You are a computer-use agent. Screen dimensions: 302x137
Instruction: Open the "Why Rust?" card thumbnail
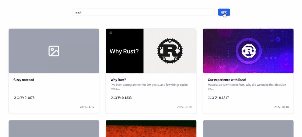pyautogui.click(x=151, y=51)
